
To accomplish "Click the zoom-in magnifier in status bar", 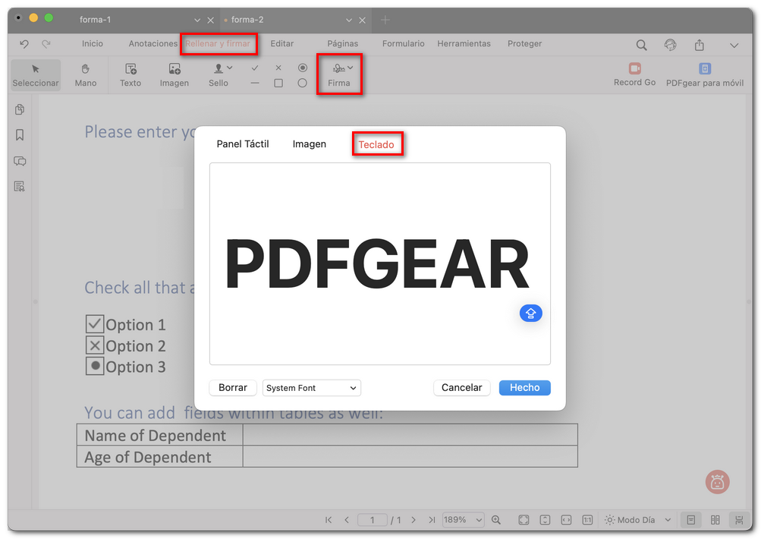I will 496,520.
